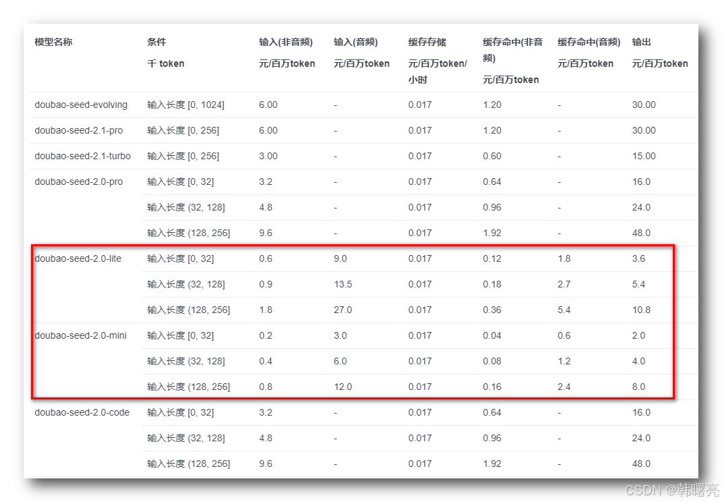Click the 2.4 audio cache hit value
This screenshot has width=722, height=502.
(x=564, y=387)
